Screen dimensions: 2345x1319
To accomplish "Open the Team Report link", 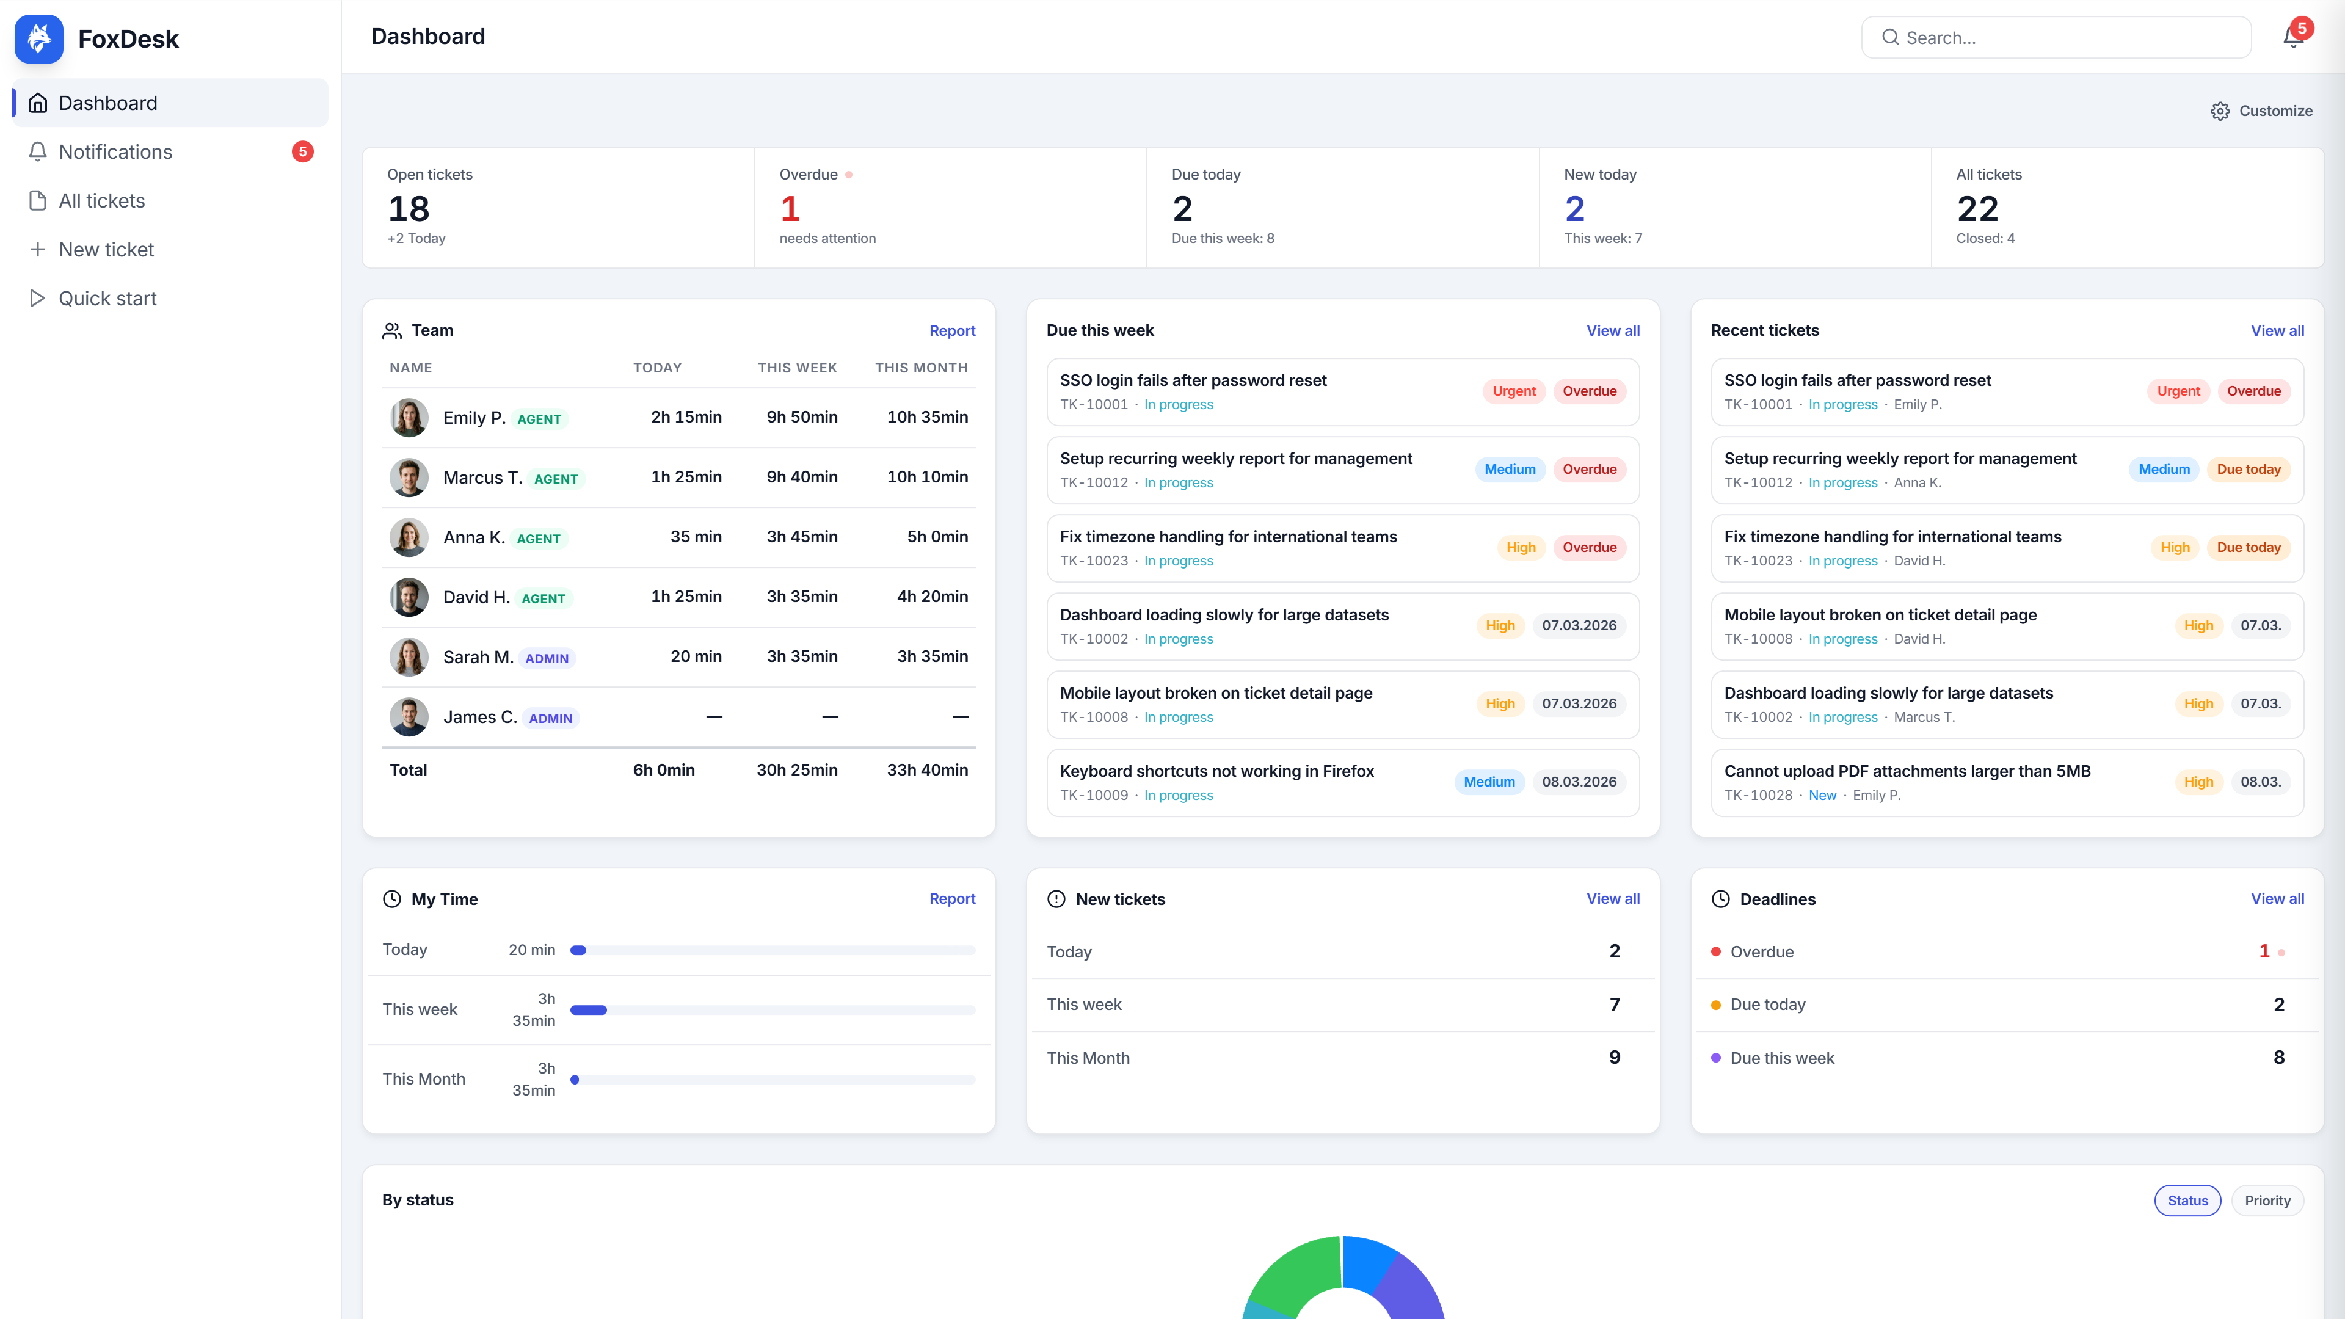I will point(952,330).
